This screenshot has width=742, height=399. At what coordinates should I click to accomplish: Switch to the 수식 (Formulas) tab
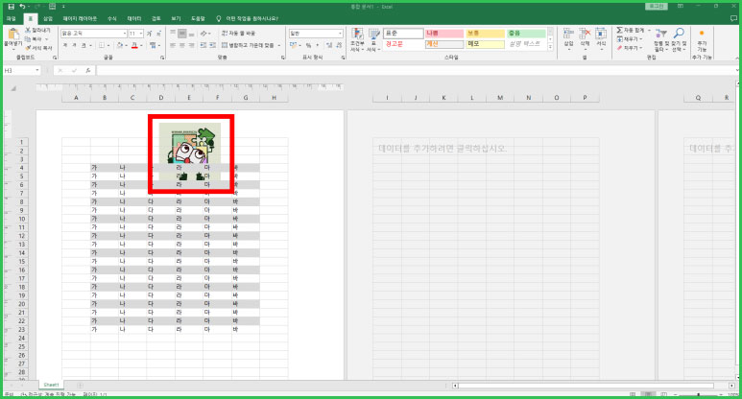[111, 19]
